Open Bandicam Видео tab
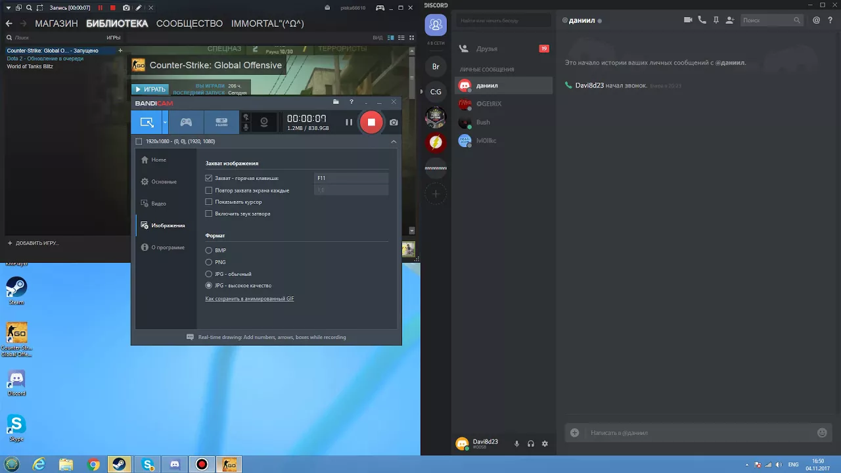841x473 pixels. point(154,204)
